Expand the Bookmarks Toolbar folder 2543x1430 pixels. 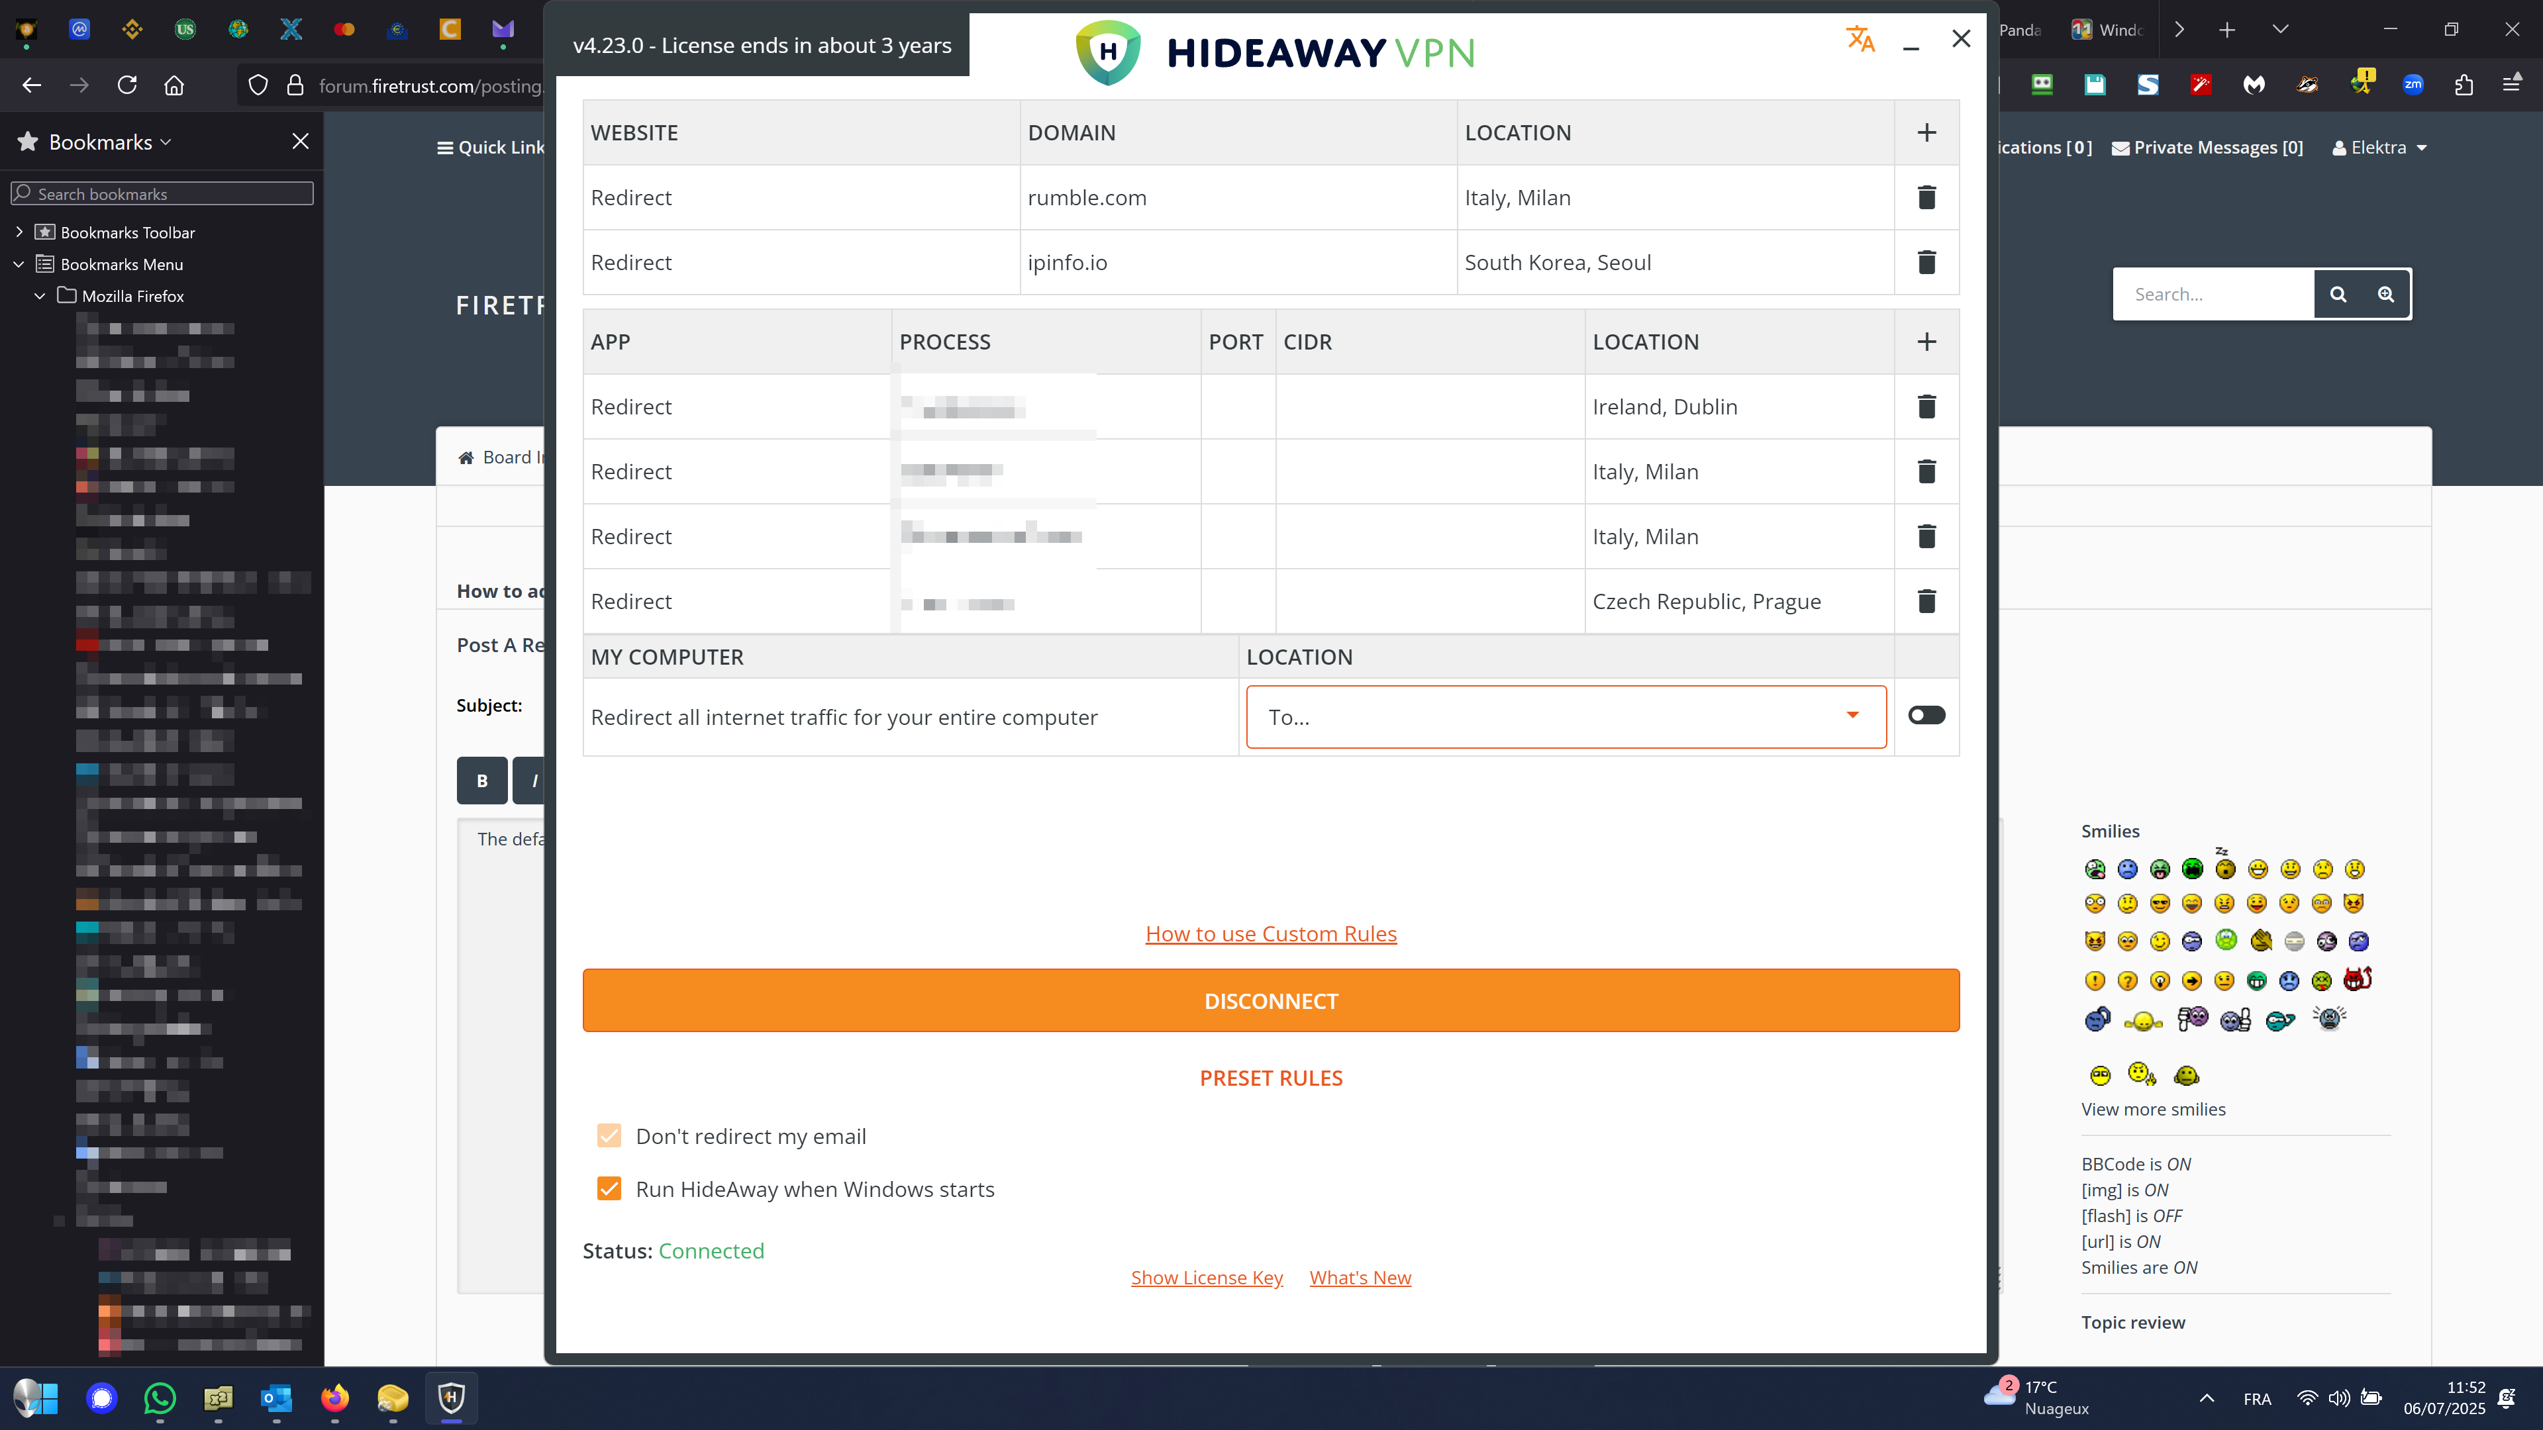pos(19,232)
